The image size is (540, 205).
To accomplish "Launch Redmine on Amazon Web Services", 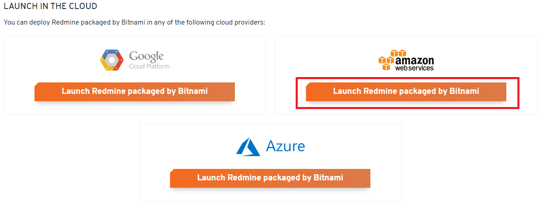I will tap(406, 91).
